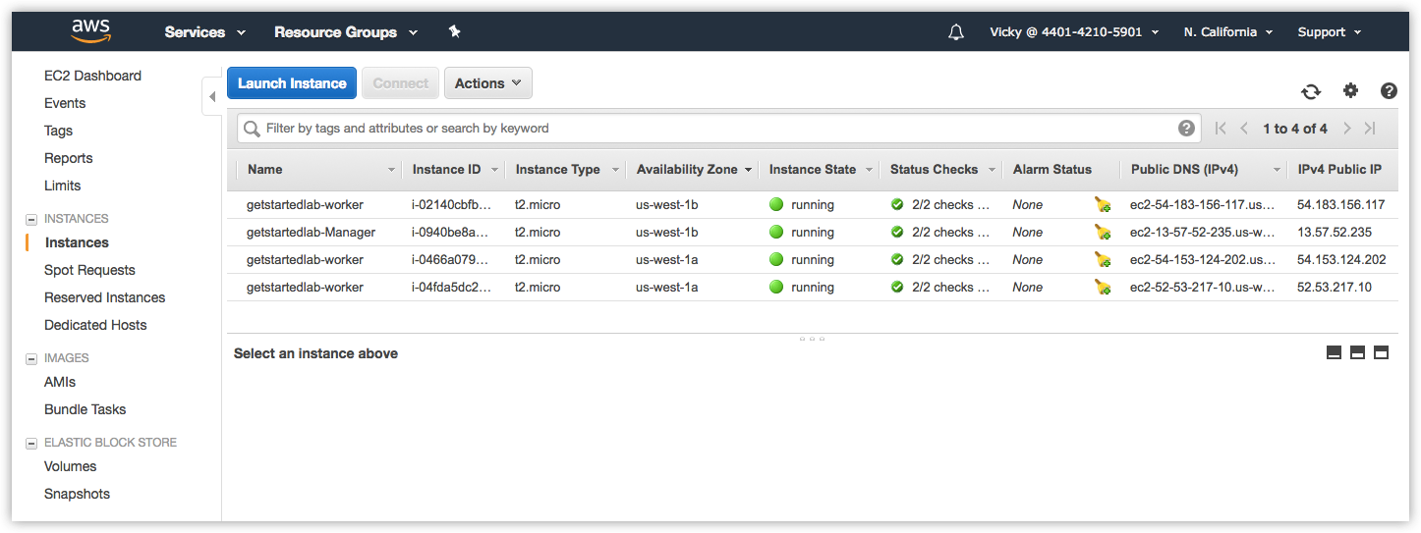This screenshot has width=1421, height=533.
Task: Click the instance filter search field
Action: [708, 129]
